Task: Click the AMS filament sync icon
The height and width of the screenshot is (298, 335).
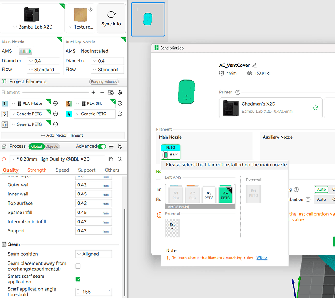Action: [110, 92]
